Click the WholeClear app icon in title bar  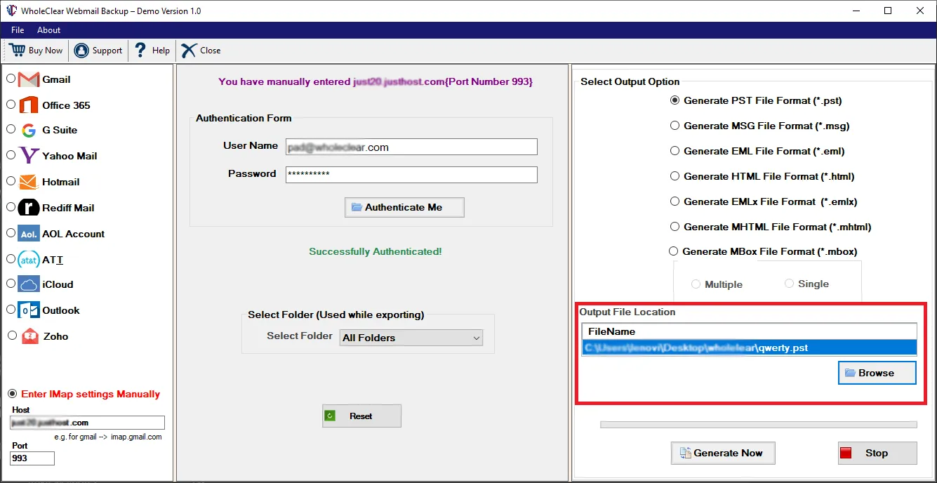pyautogui.click(x=11, y=11)
